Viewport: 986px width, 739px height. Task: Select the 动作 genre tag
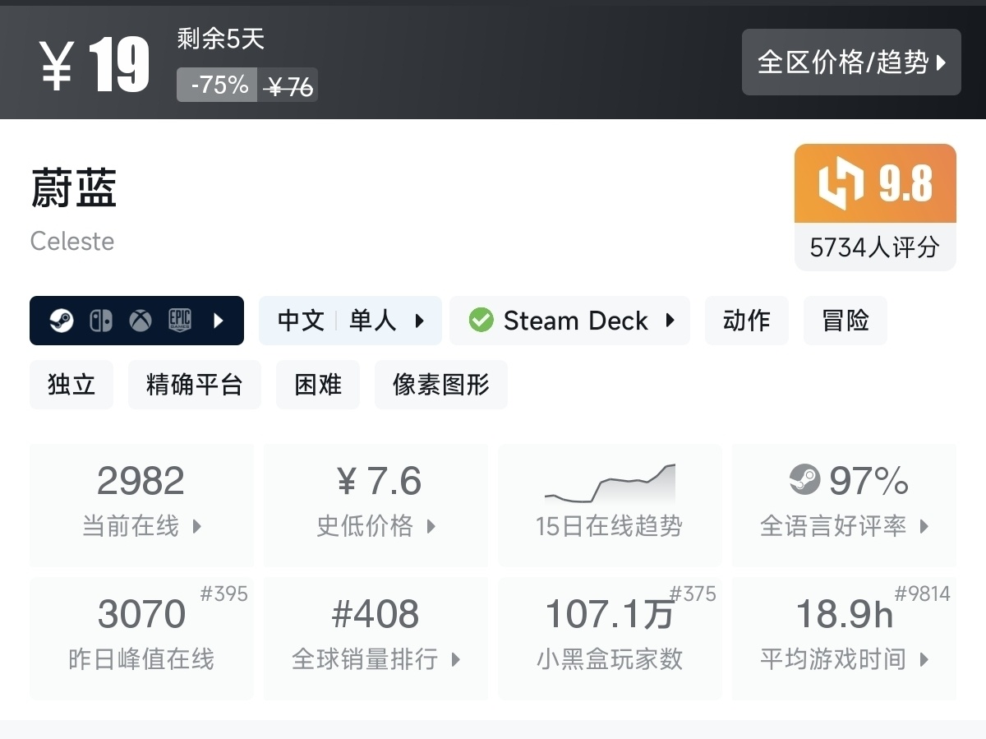click(746, 321)
